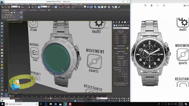Viewport: 189px width, 106px height.
Task: Click the Tube primitive button
Action: [125, 39]
